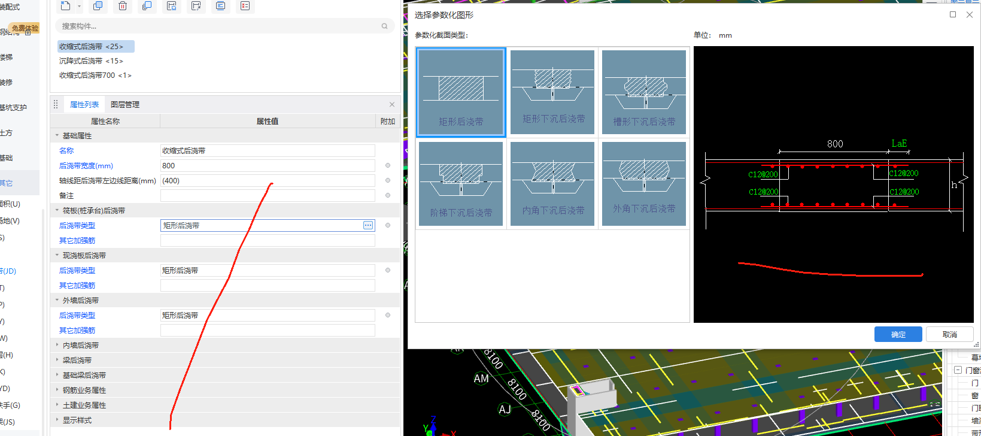Click 其它加强筋 under 筏板(桩承台)后浇带

77,240
